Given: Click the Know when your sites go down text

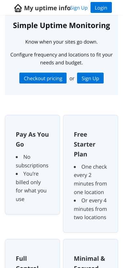Looking at the screenshot, I should tap(62, 42).
